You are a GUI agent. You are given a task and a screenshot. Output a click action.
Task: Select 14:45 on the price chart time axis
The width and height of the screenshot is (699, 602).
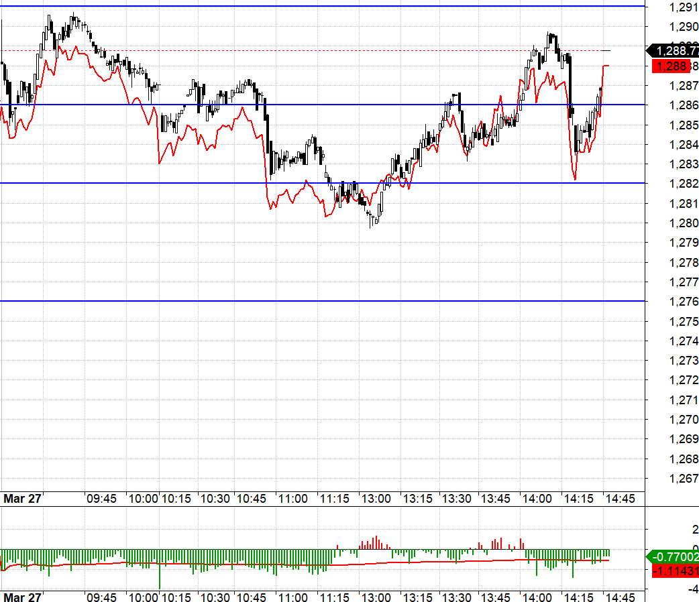[x=619, y=499]
